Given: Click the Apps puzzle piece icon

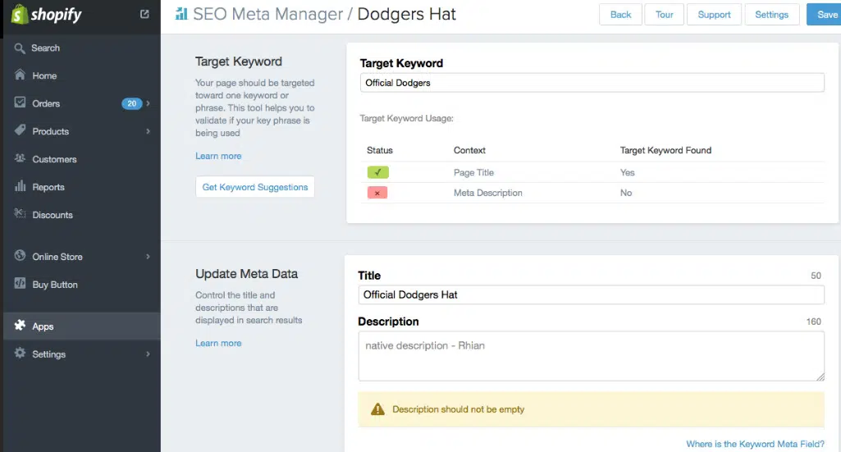Looking at the screenshot, I should point(20,326).
